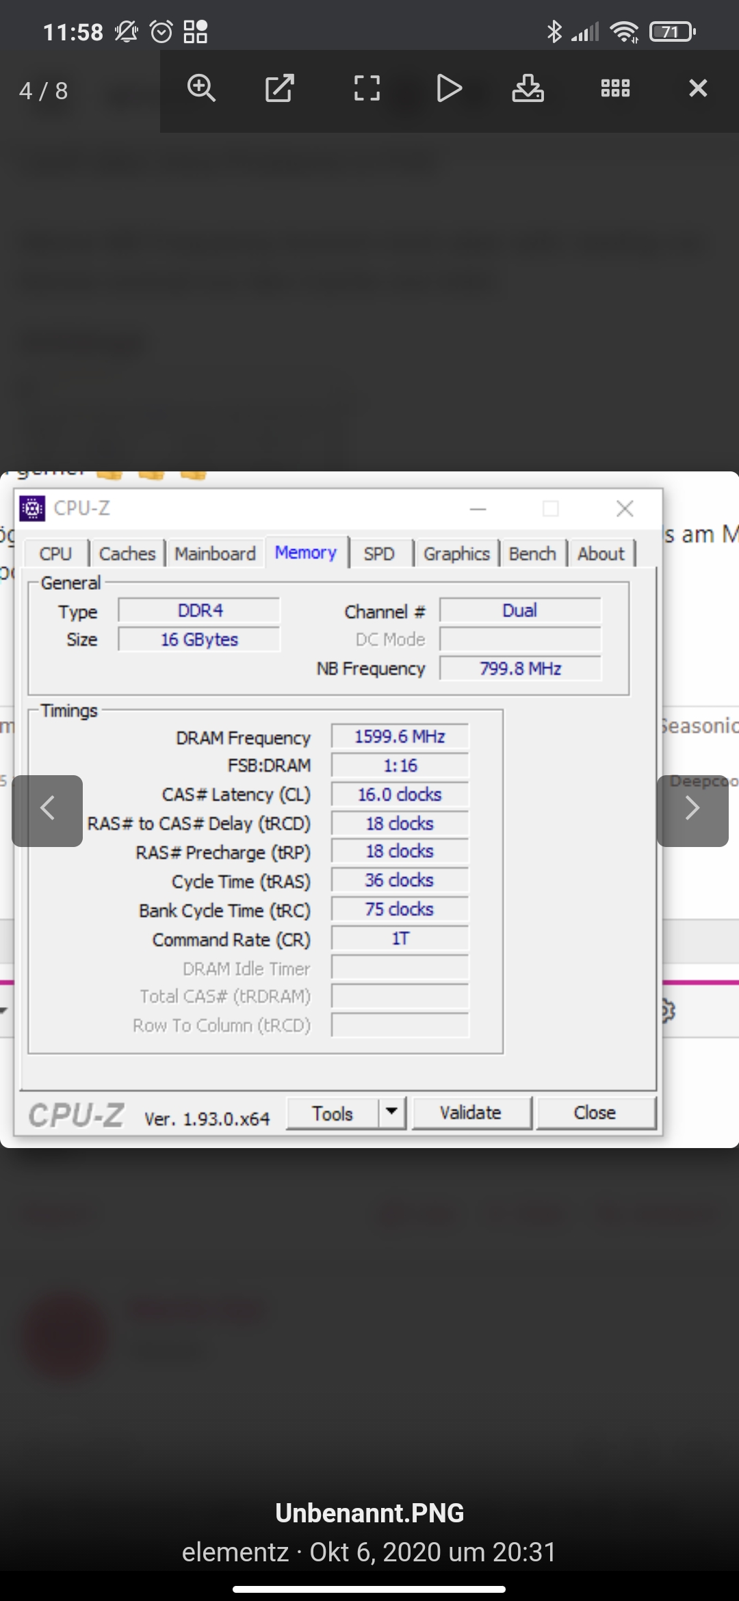Close the image lightbox viewer
Viewport: 739px width, 1601px height.
click(x=698, y=88)
